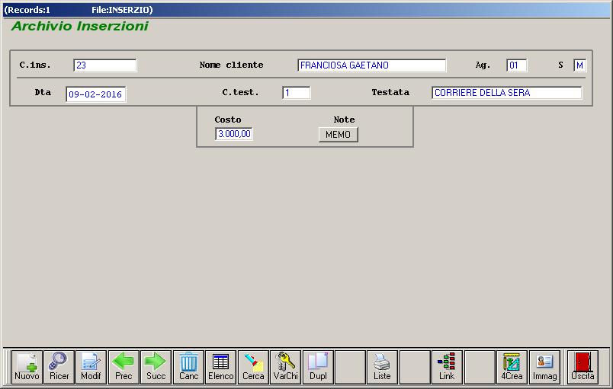Open the Liste printer icon
This screenshot has height=389, width=613.
tap(382, 367)
